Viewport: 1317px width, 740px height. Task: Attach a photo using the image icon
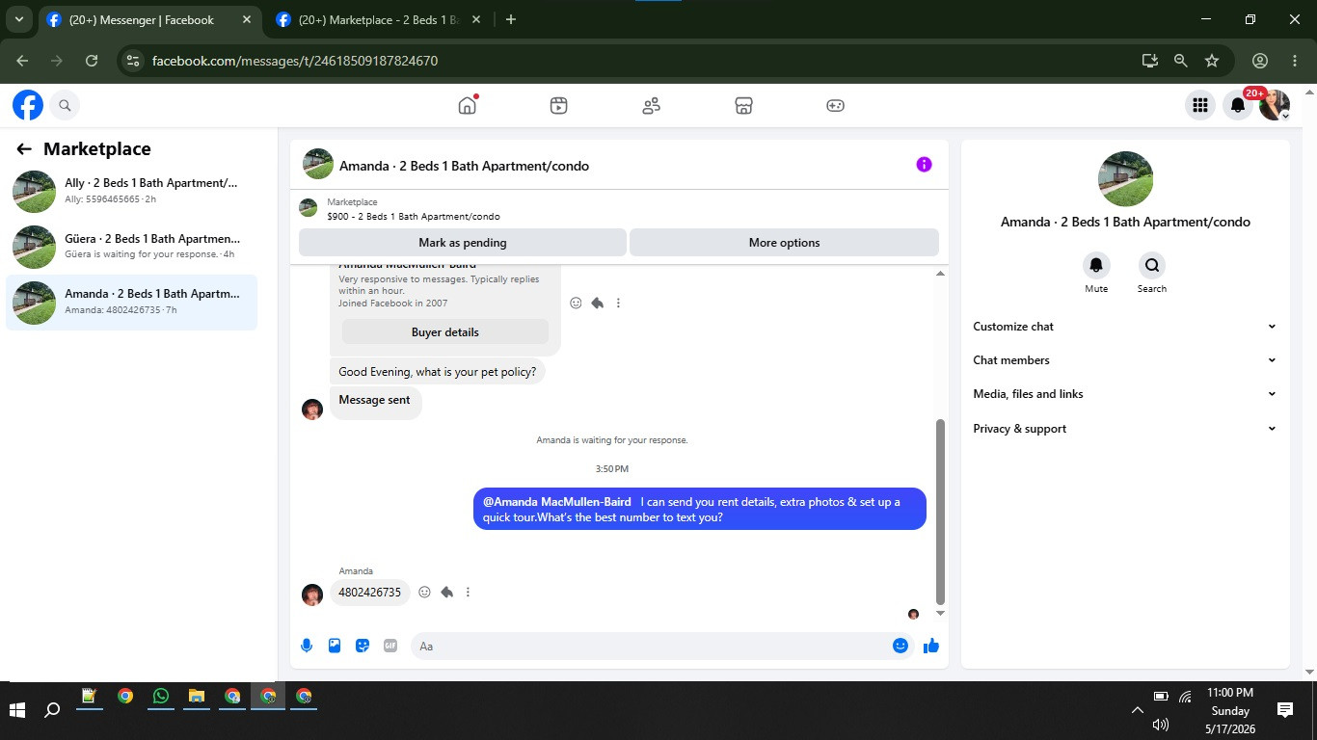(335, 646)
